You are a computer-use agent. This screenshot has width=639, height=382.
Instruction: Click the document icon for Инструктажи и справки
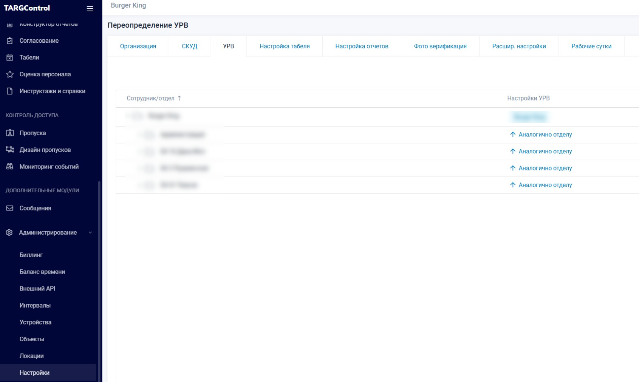10,91
